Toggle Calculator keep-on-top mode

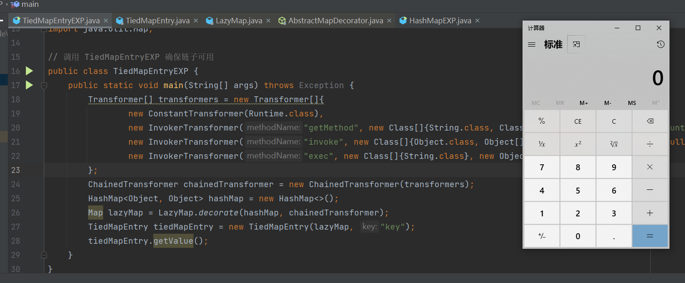point(576,44)
